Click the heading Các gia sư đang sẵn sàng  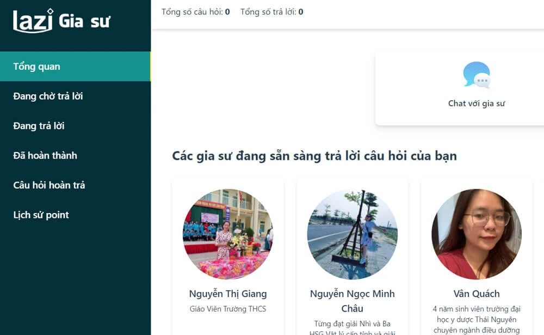[x=316, y=156]
